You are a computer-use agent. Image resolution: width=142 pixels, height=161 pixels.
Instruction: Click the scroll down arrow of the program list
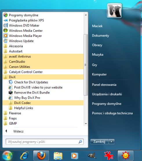[x=86, y=124]
